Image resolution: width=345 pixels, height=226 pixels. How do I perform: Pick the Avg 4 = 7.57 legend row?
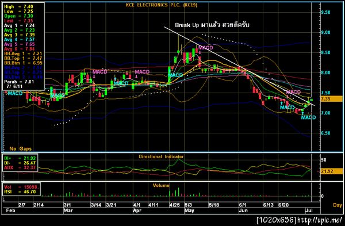[20, 40]
